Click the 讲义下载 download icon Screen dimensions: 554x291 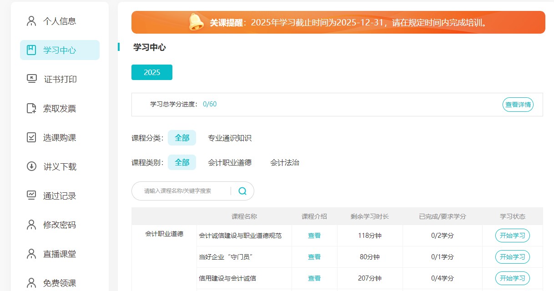[x=31, y=166]
